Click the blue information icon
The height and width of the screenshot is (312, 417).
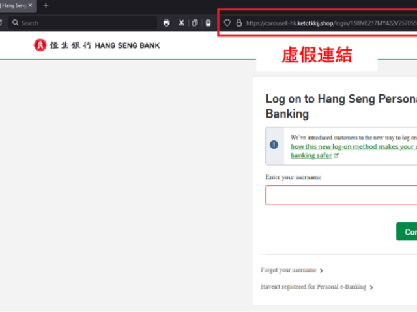274,144
